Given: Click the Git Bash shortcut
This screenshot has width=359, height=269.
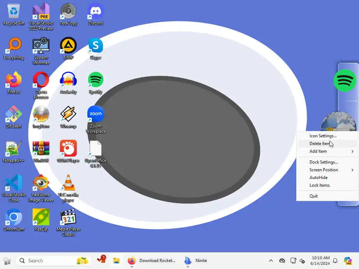Looking at the screenshot, I should pyautogui.click(x=14, y=117).
